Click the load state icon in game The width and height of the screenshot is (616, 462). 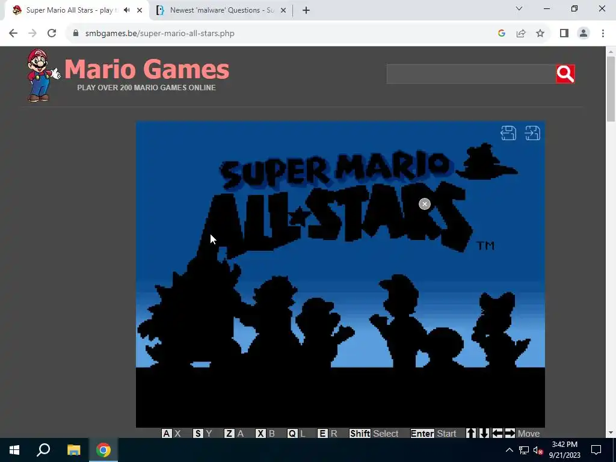pyautogui.click(x=533, y=133)
